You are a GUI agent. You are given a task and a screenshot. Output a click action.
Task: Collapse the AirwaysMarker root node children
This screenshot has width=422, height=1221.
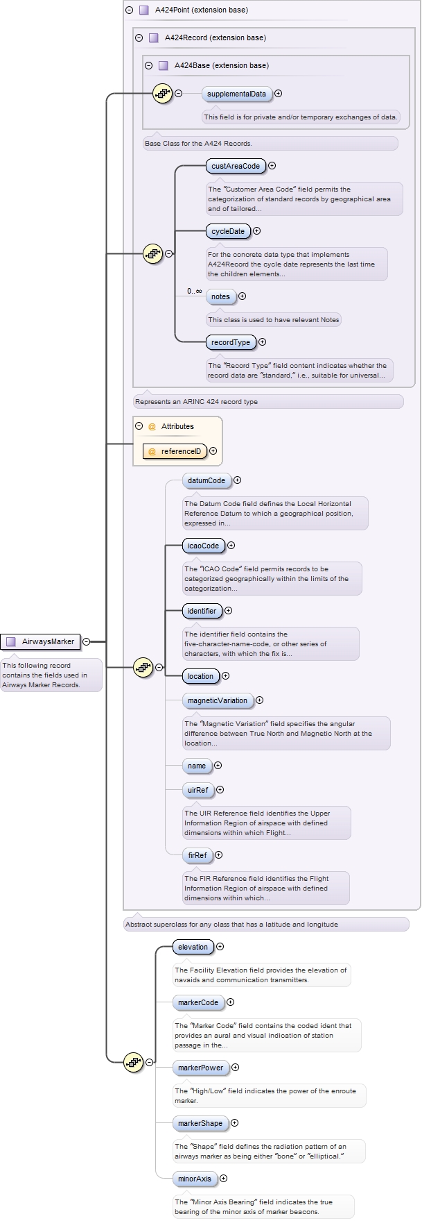[87, 642]
